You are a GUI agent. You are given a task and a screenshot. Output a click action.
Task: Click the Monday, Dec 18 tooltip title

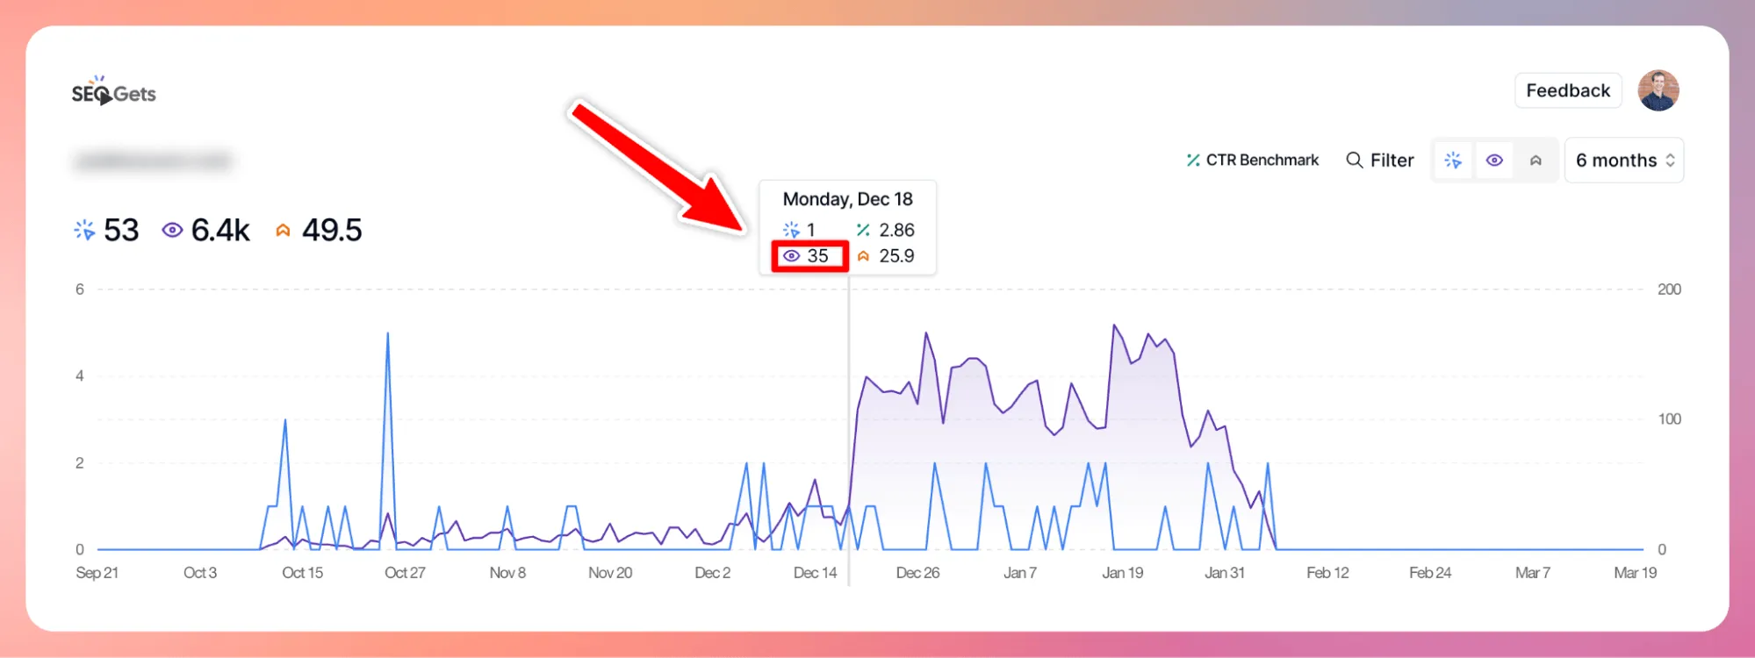tap(847, 199)
